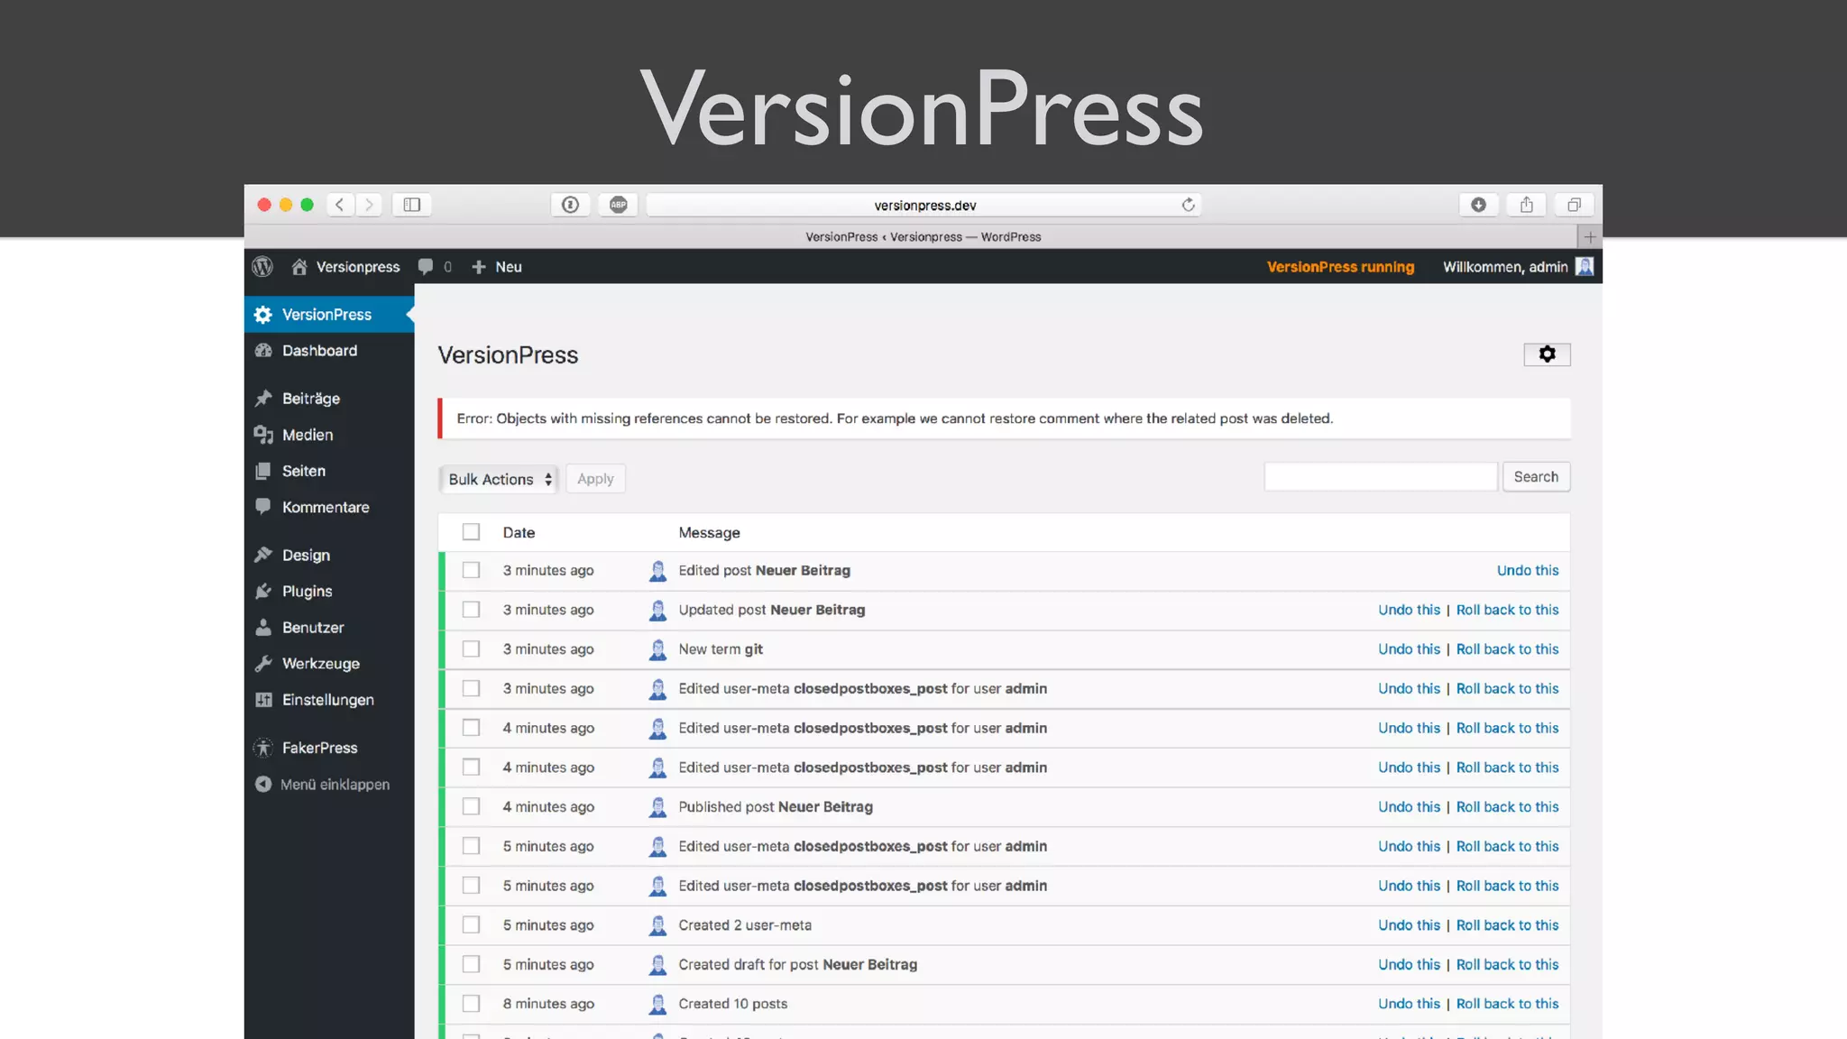Viewport: 1847px width, 1039px height.
Task: Click the Search button
Action: point(1536,477)
